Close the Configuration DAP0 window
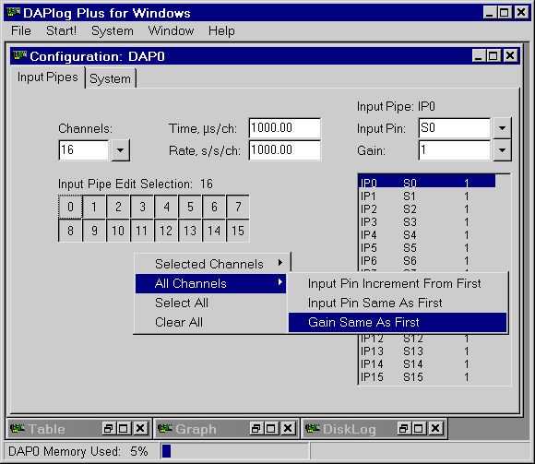535x464 pixels. click(510, 55)
